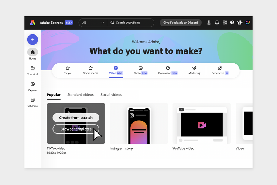This screenshot has height=185, width=277.
Task: Open the beaker experiments icon
Action: 209,23
